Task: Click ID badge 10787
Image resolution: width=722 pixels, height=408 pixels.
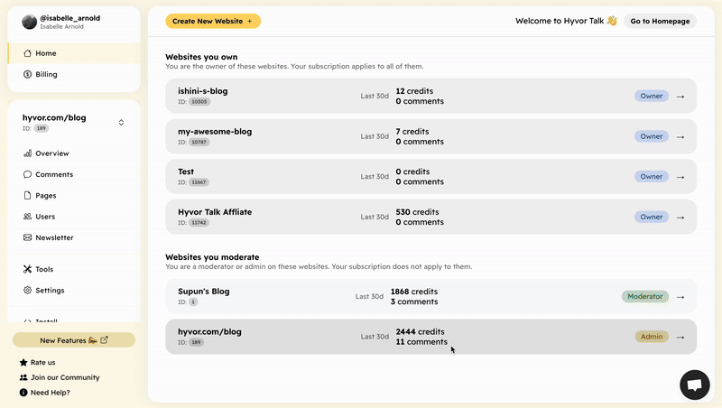Action: pos(199,143)
